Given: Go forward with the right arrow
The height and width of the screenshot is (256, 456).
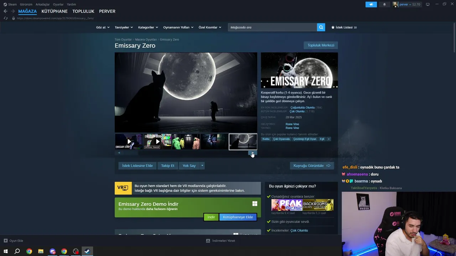Looking at the screenshot, I should pos(13,11).
